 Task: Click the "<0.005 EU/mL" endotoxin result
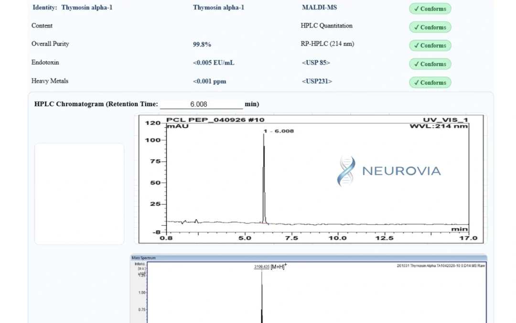click(214, 63)
